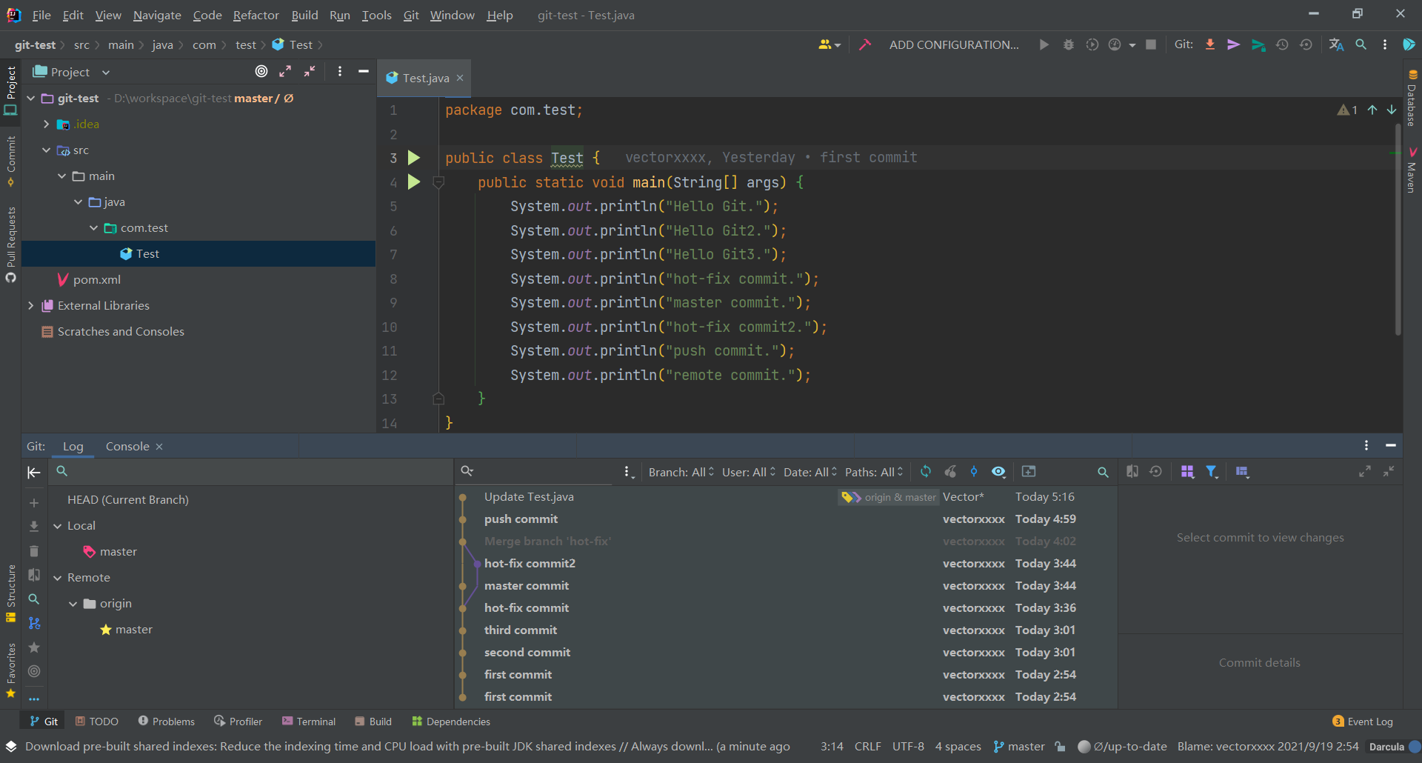Click the Refresh icon in Git log
Image resolution: width=1422 pixels, height=763 pixels.
(926, 471)
